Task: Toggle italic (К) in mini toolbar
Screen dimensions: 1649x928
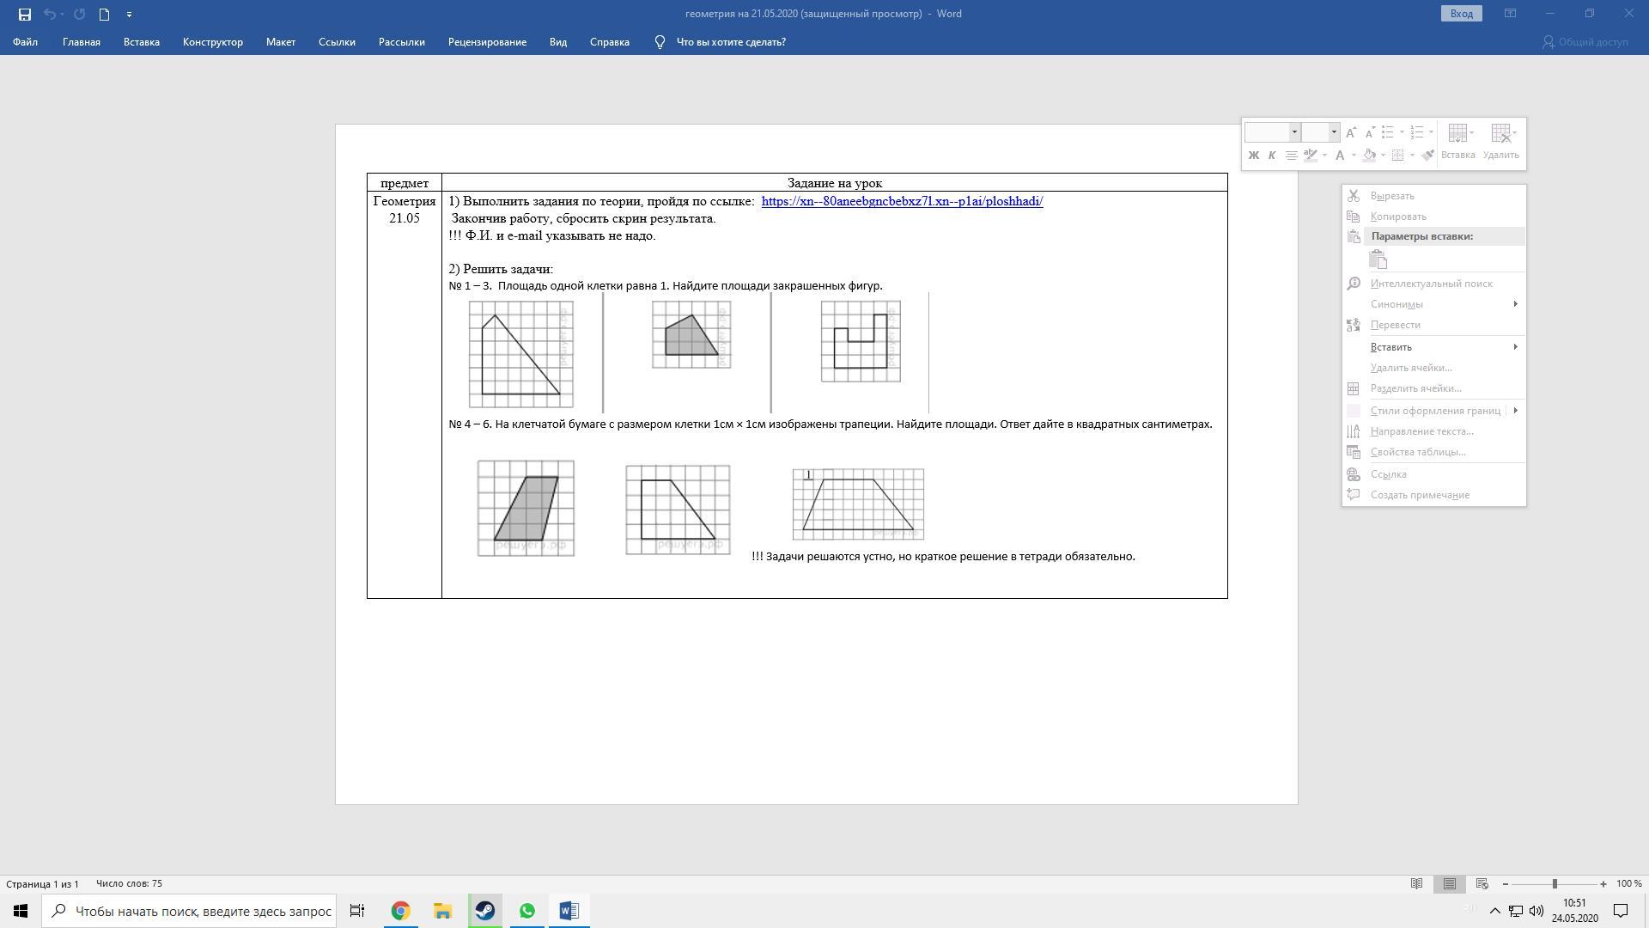Action: 1272,156
